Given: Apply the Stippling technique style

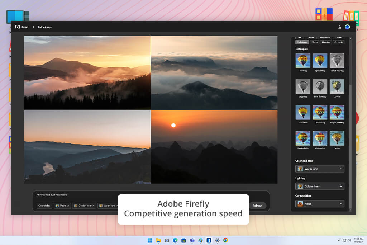Looking at the screenshot, I should [303, 86].
